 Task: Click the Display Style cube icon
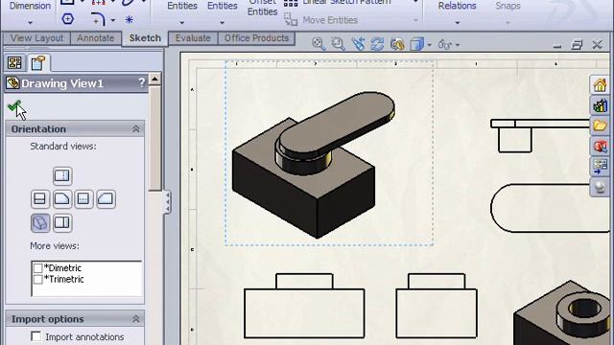416,44
